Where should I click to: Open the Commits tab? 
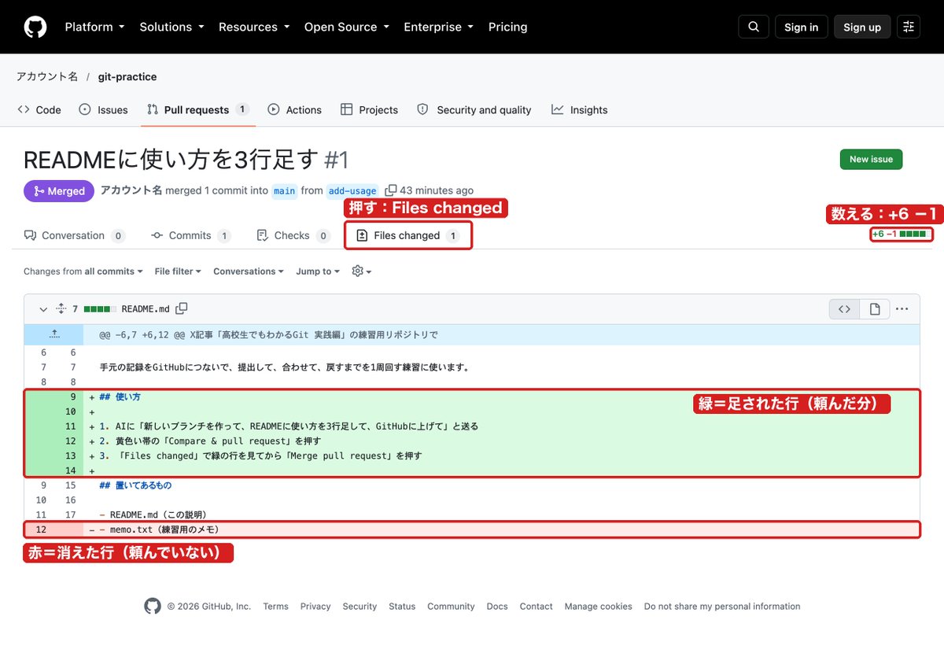tap(190, 235)
